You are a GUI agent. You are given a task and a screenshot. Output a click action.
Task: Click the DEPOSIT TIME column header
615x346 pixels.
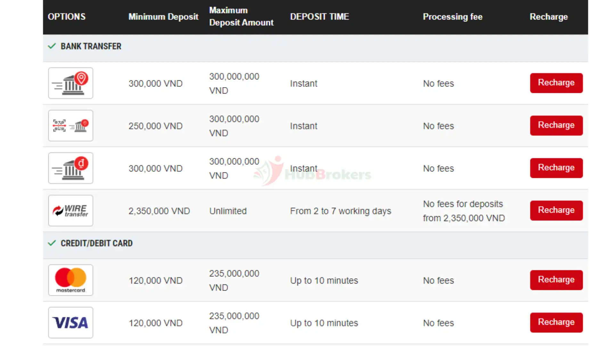319,17
